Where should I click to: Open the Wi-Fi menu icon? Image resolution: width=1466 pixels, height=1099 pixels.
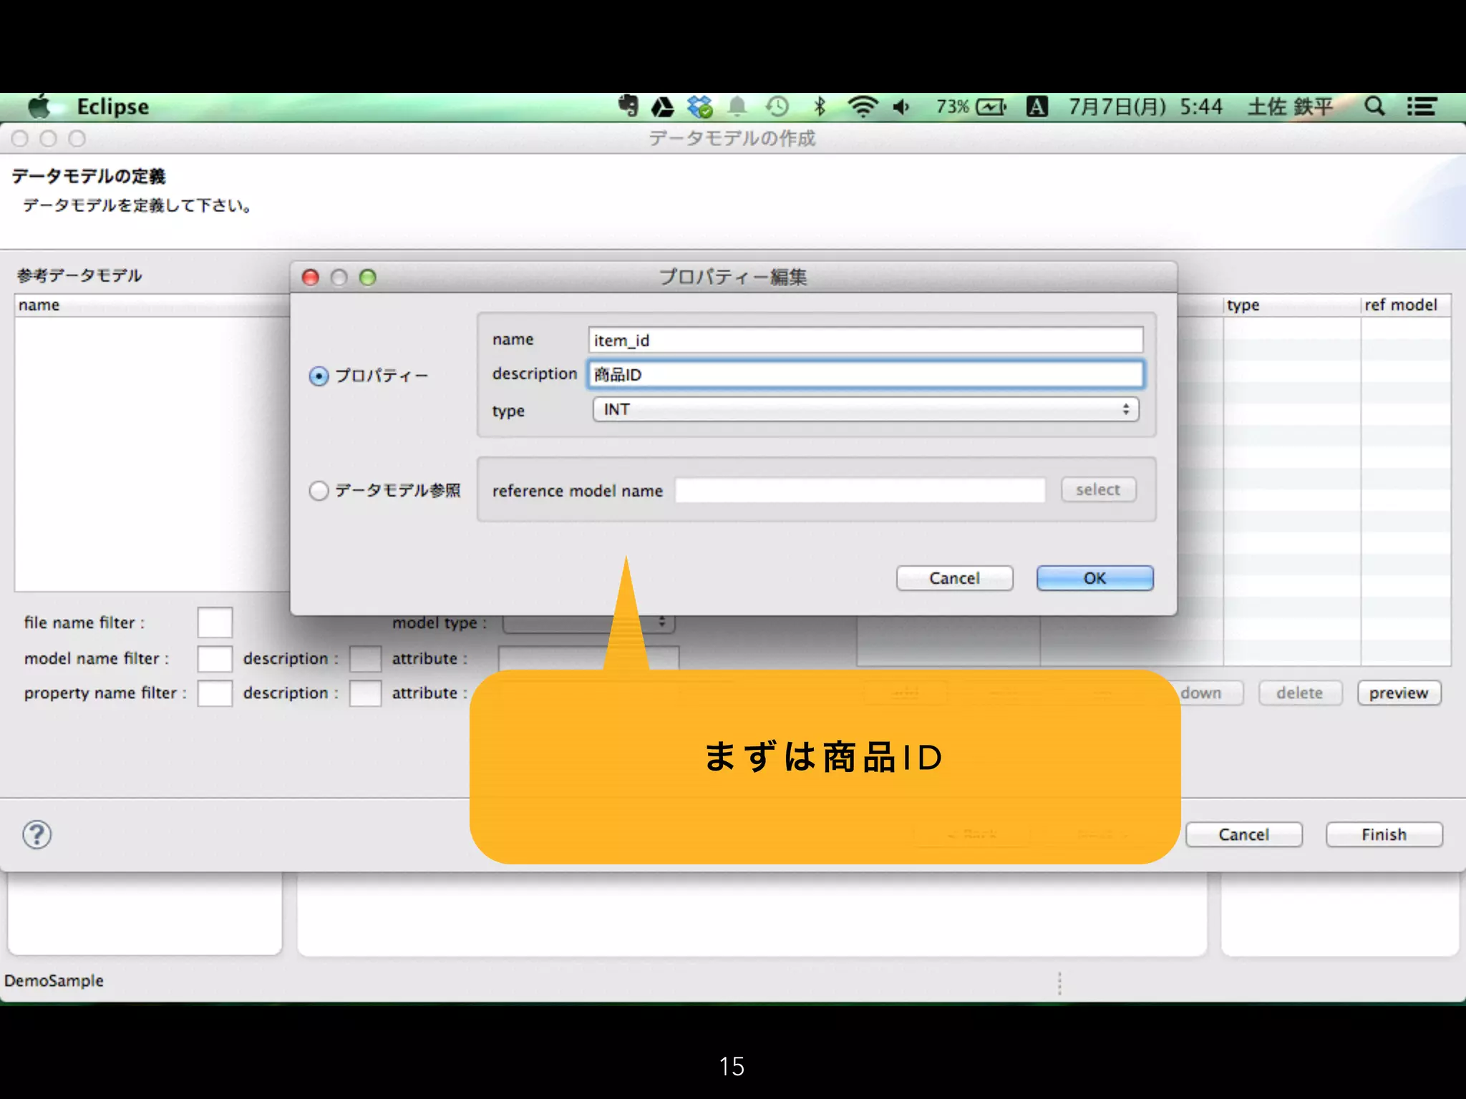coord(862,107)
